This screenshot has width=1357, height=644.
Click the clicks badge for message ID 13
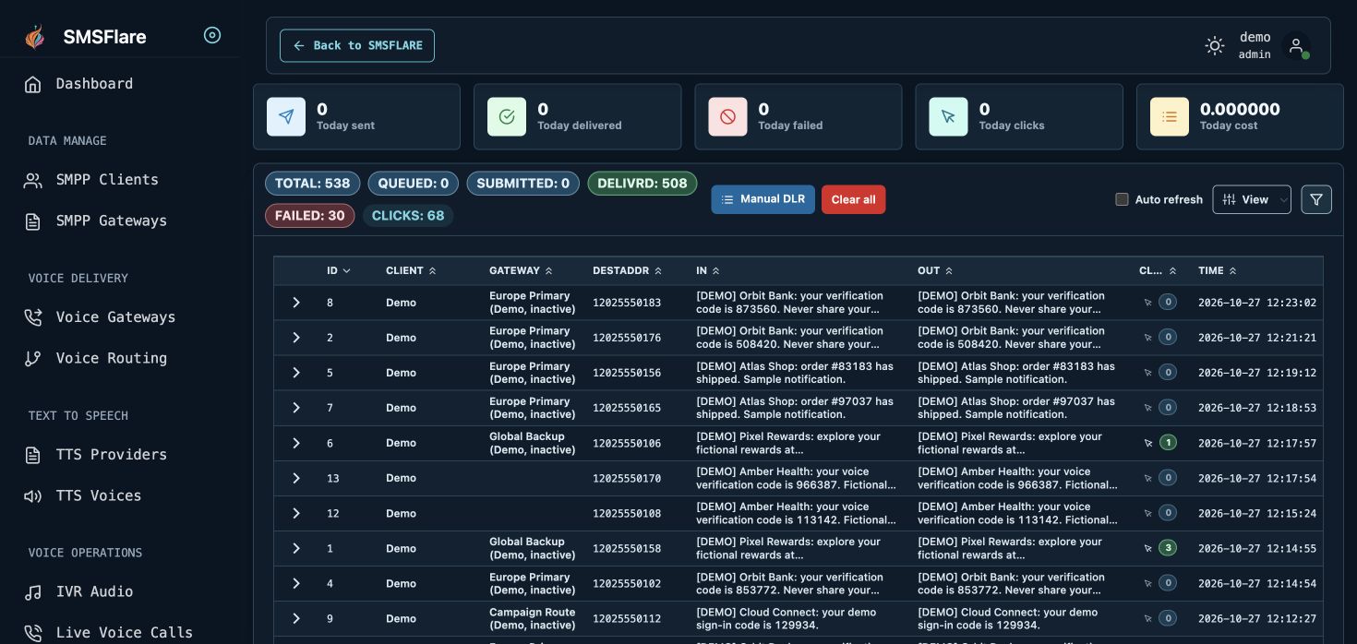(1168, 478)
